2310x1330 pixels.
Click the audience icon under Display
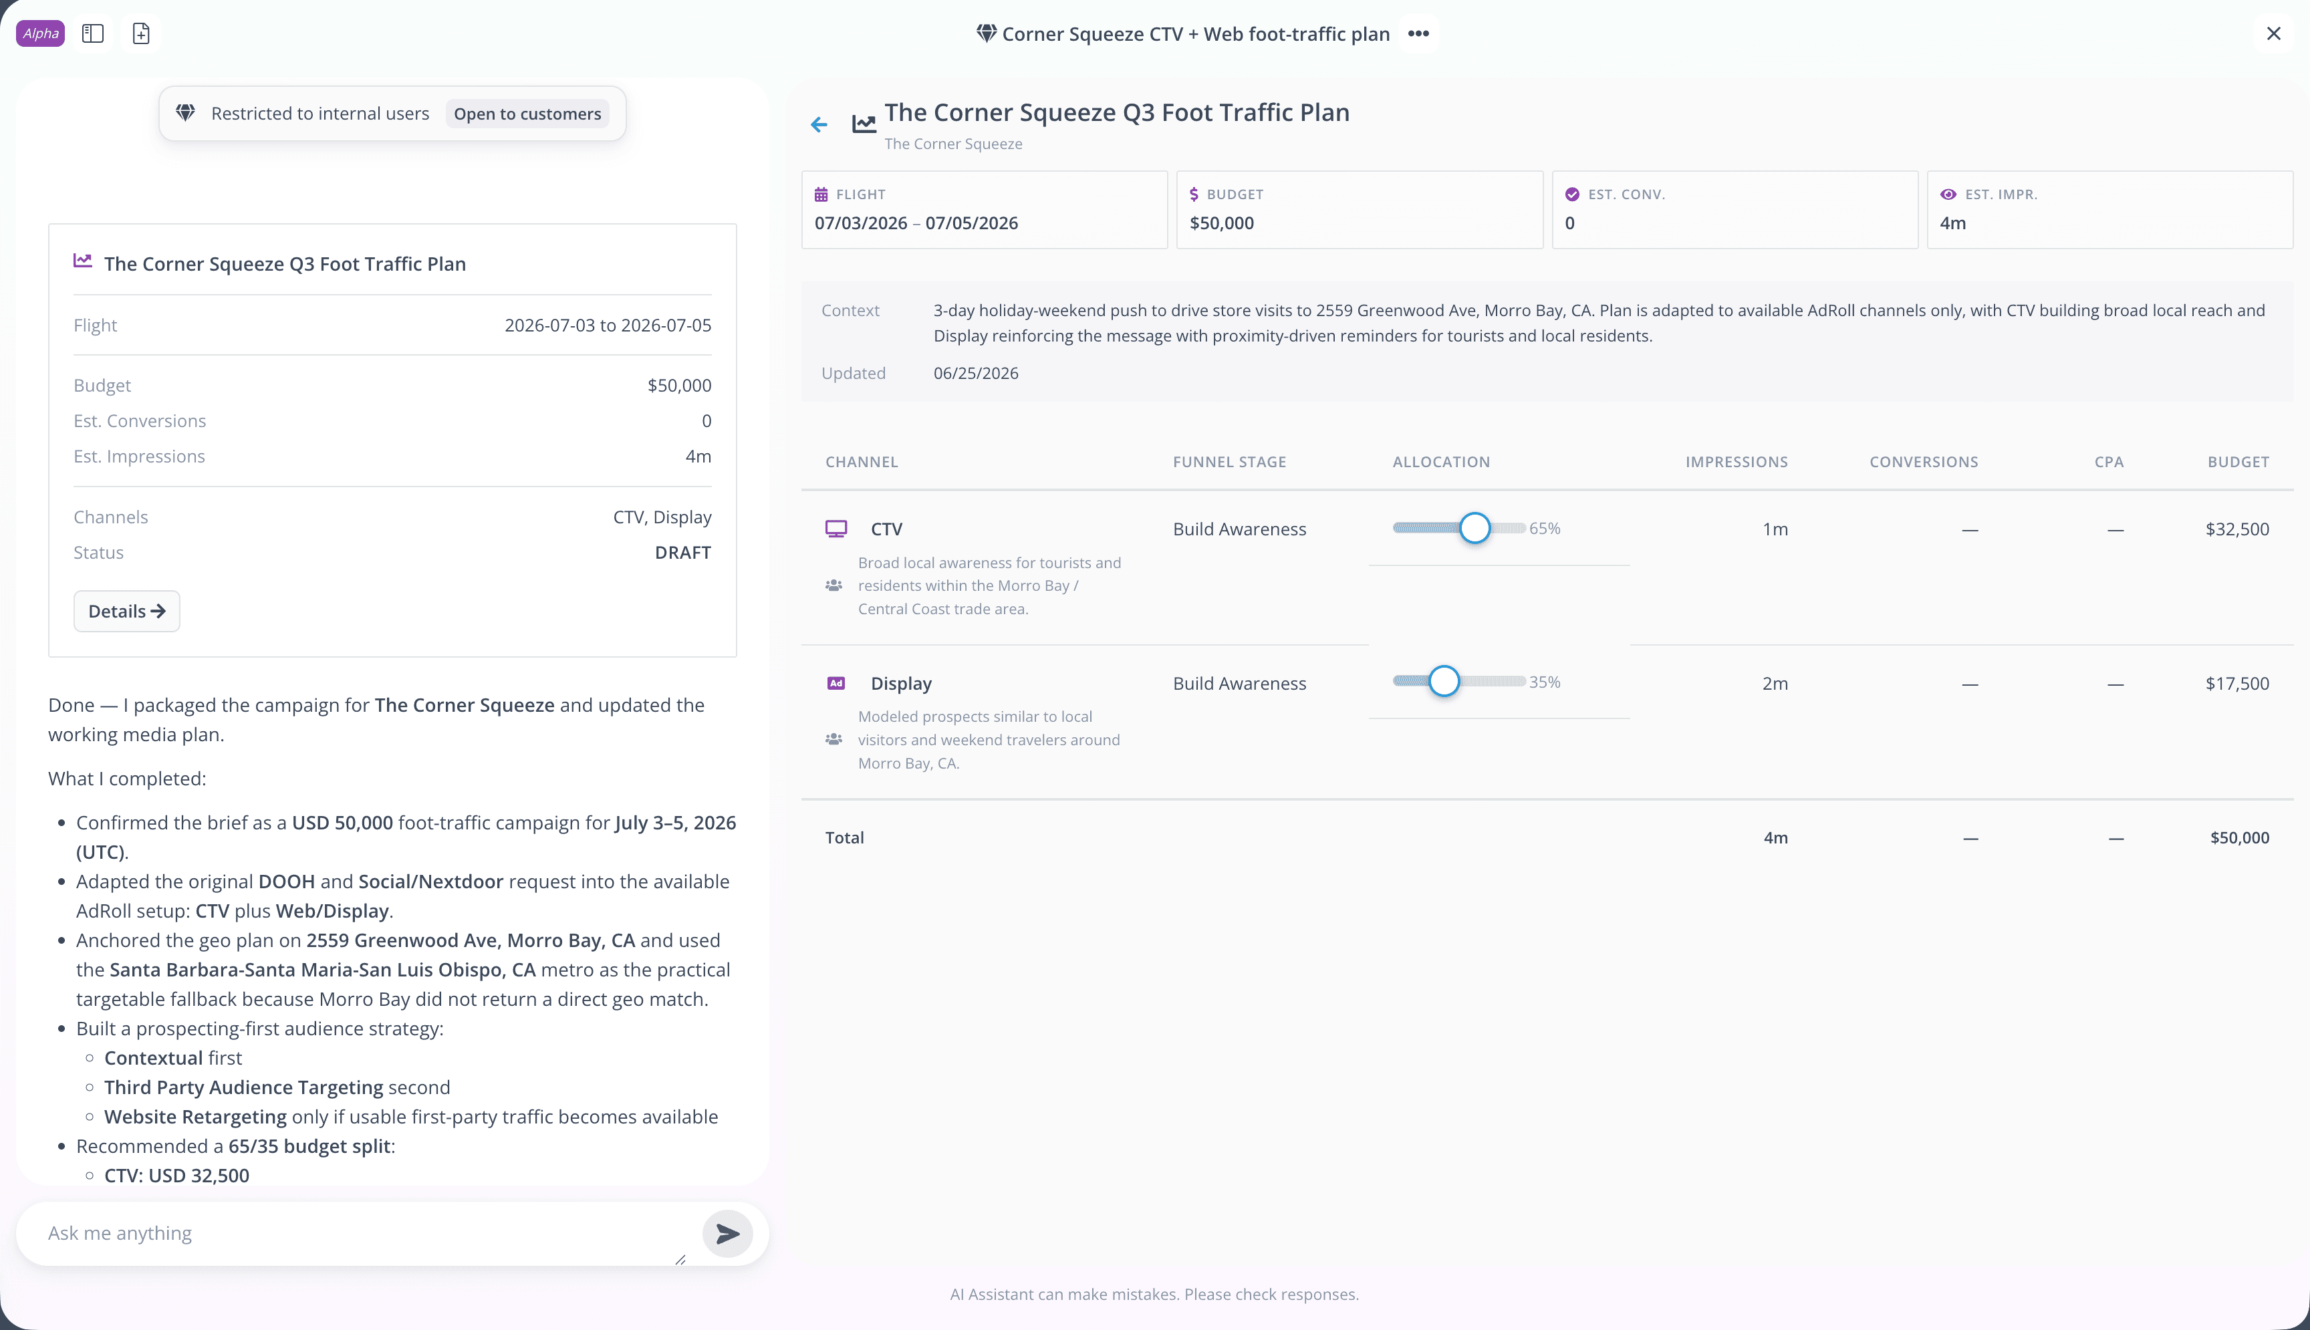[x=834, y=740]
